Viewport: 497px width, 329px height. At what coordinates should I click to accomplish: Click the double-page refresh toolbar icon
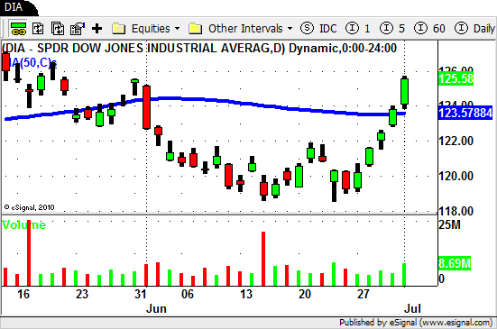[x=58, y=29]
